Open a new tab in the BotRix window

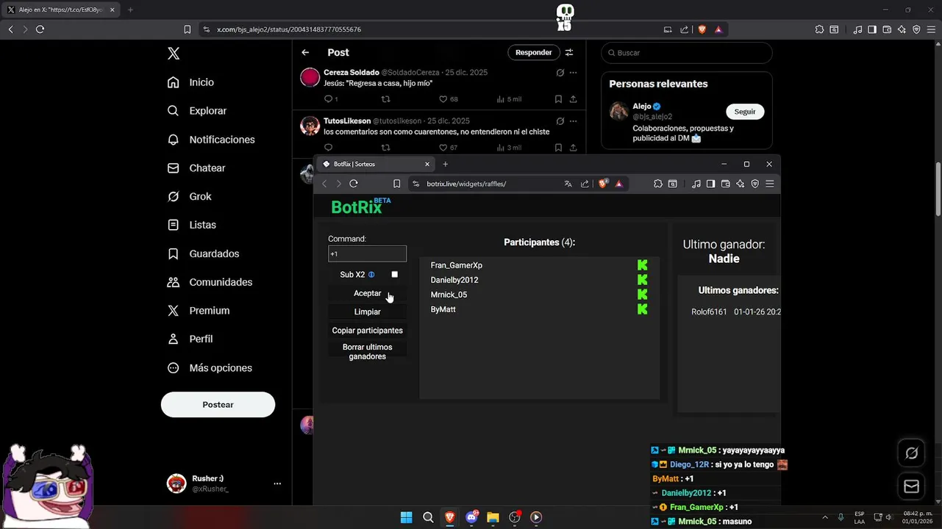click(445, 165)
